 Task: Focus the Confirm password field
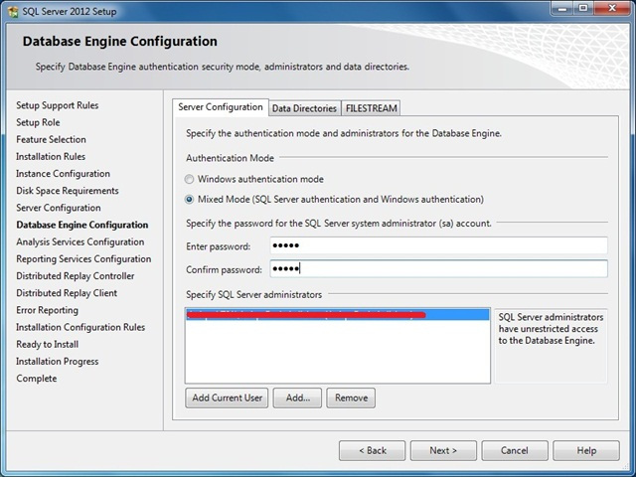point(439,269)
